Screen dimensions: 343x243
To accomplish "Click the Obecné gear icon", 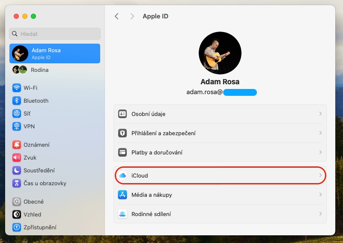I will pyautogui.click(x=17, y=202).
